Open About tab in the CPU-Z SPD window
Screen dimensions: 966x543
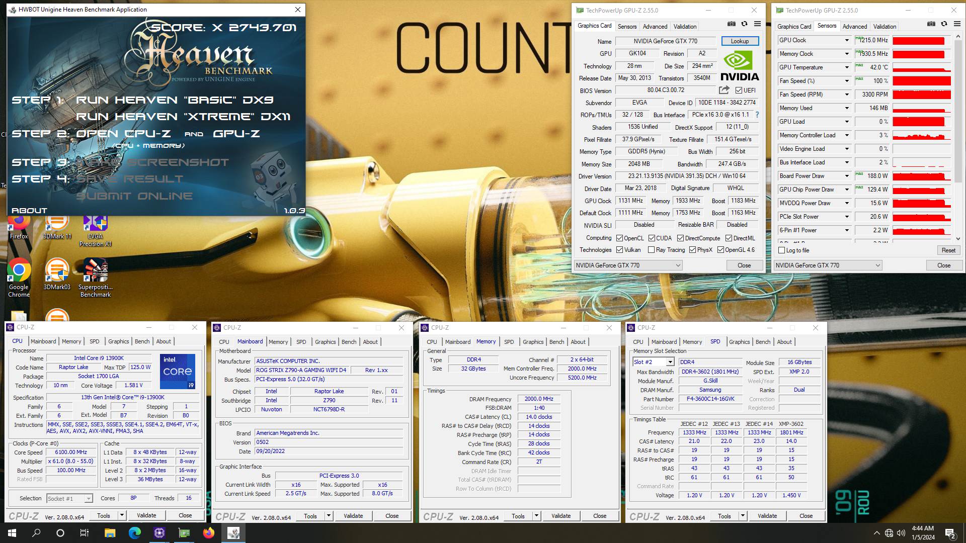tap(784, 342)
